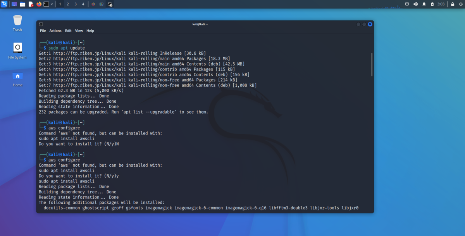
Task: Close the terminal window
Action: click(x=370, y=24)
